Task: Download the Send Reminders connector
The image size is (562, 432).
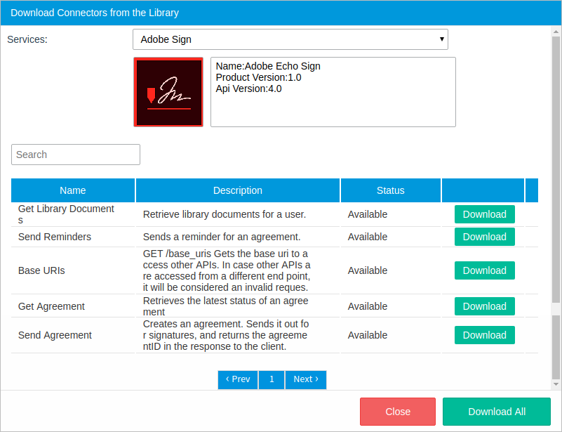Action: (484, 237)
